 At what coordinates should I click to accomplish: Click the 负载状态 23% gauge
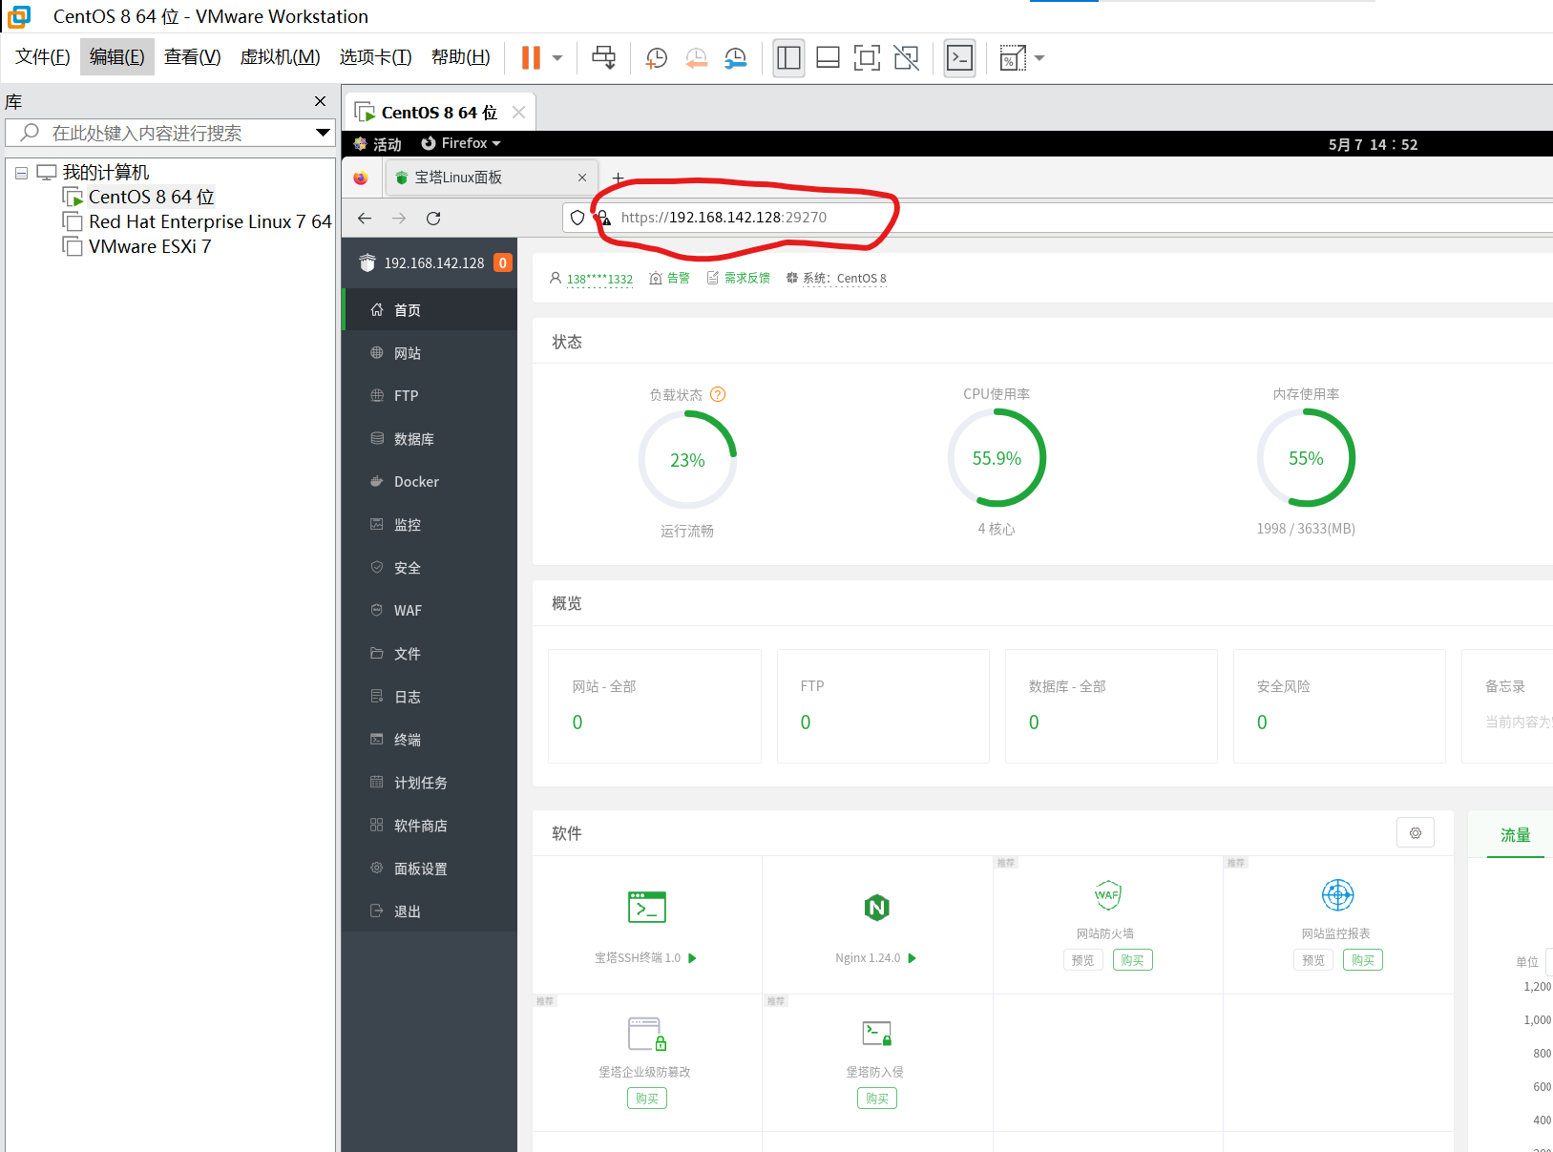[687, 460]
